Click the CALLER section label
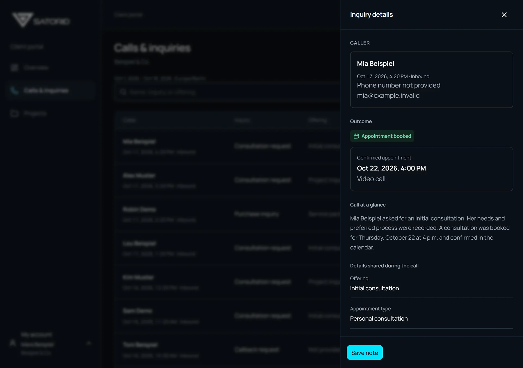 coord(360,43)
